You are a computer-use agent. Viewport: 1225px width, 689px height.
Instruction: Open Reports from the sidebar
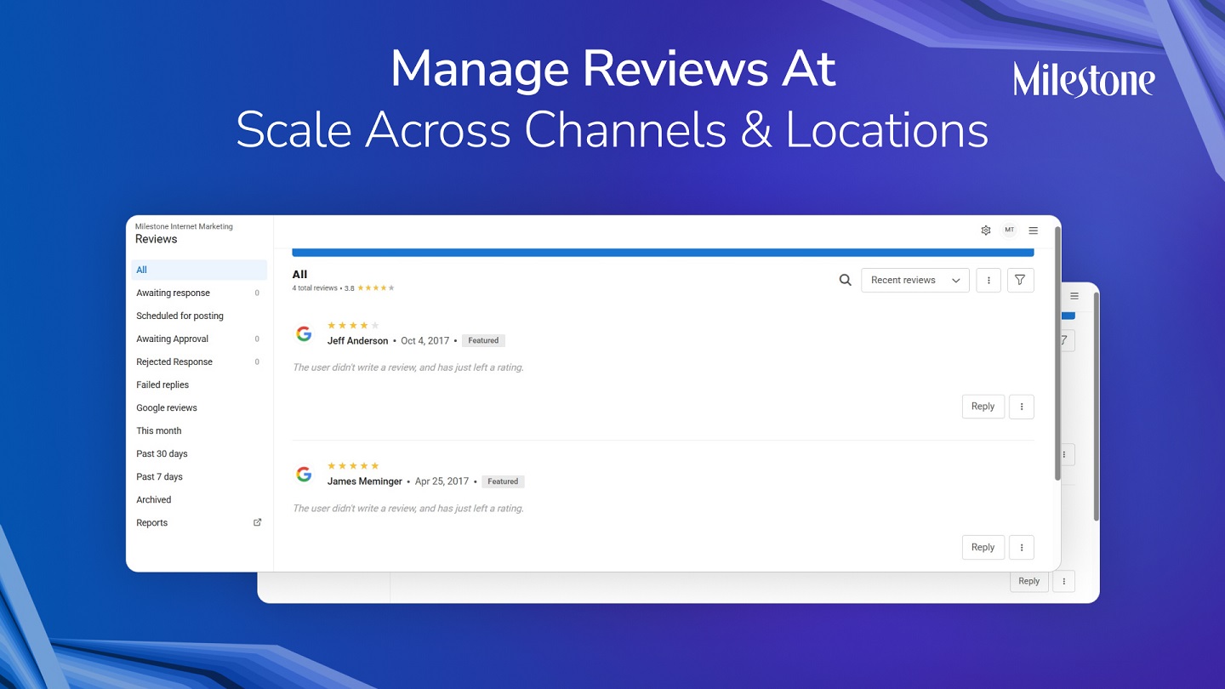click(199, 522)
